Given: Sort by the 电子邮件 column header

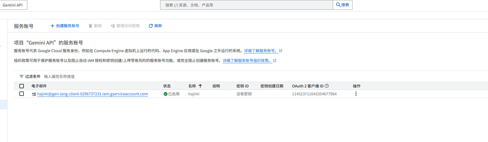Looking at the screenshot, I should (39, 86).
